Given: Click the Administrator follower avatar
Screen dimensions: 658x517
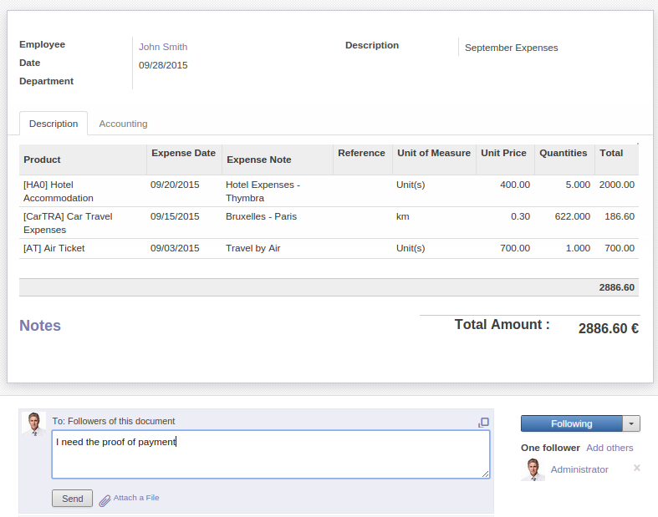Looking at the screenshot, I should 533,469.
